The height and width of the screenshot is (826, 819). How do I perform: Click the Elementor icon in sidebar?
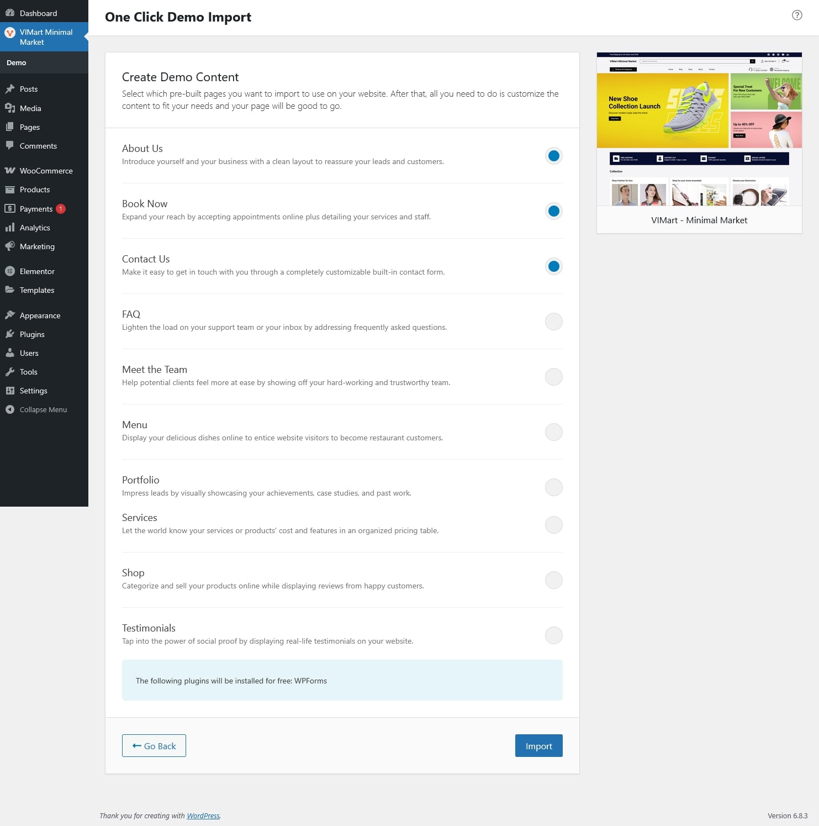[x=10, y=271]
